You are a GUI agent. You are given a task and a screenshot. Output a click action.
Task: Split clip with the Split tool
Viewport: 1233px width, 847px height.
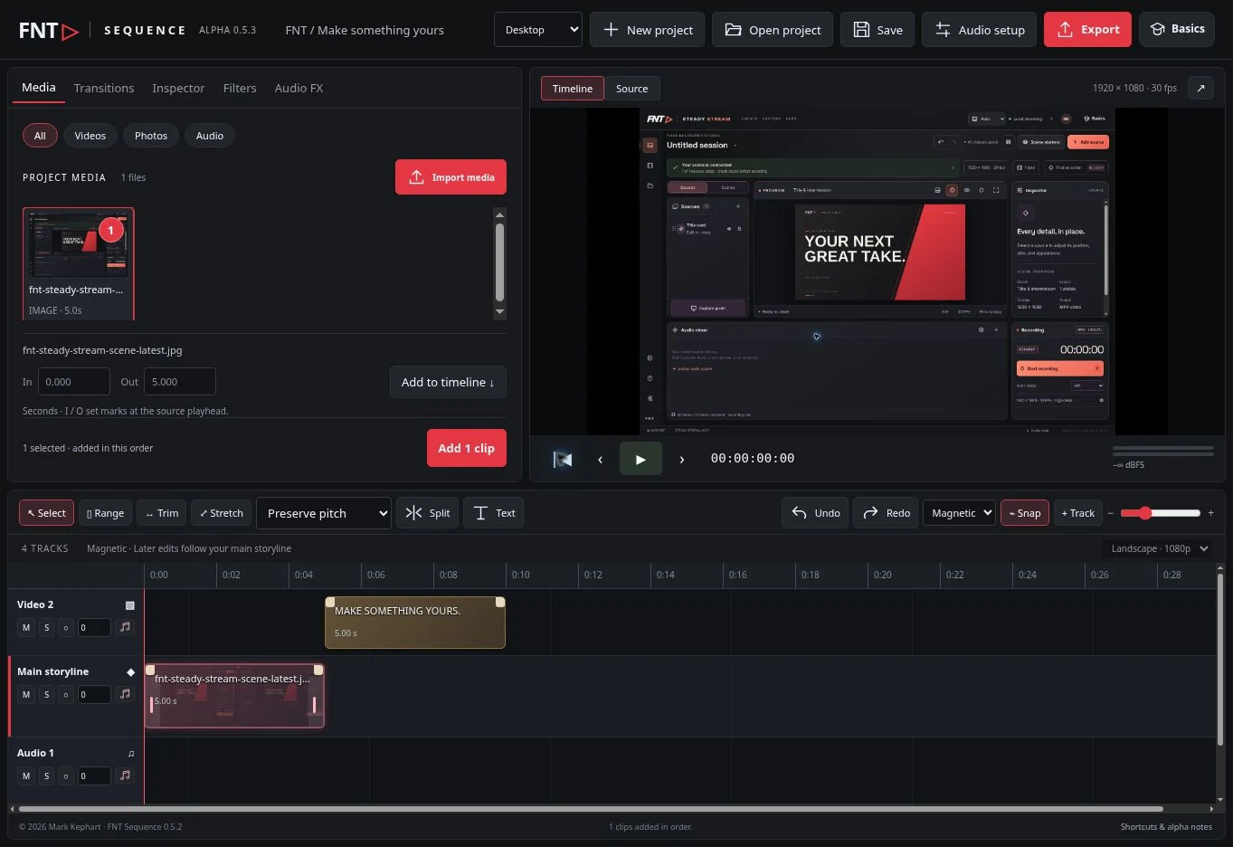428,513
